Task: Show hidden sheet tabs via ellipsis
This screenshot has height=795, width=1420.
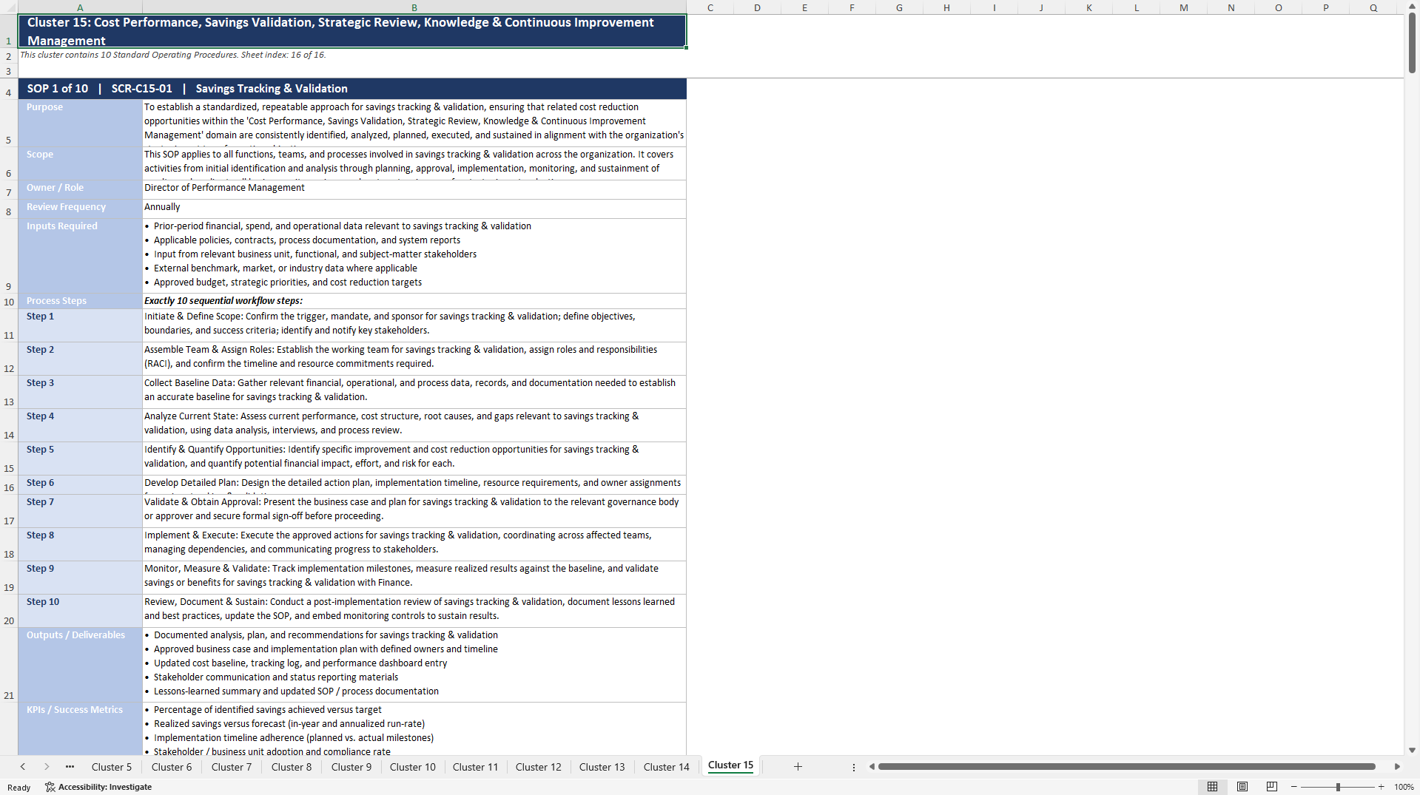Action: 70,767
